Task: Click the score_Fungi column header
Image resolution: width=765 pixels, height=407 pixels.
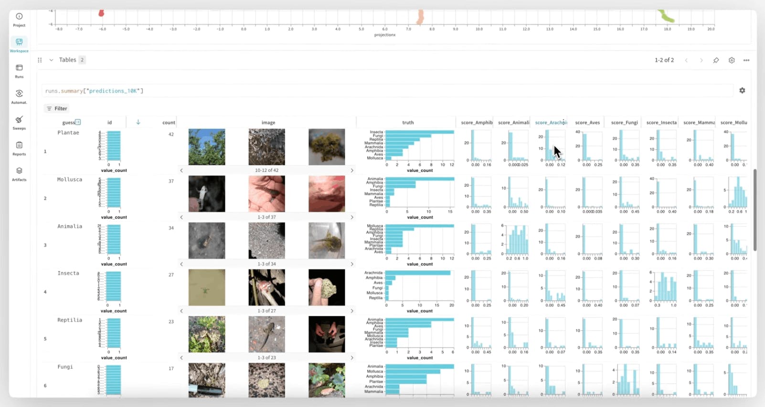Action: 625,123
